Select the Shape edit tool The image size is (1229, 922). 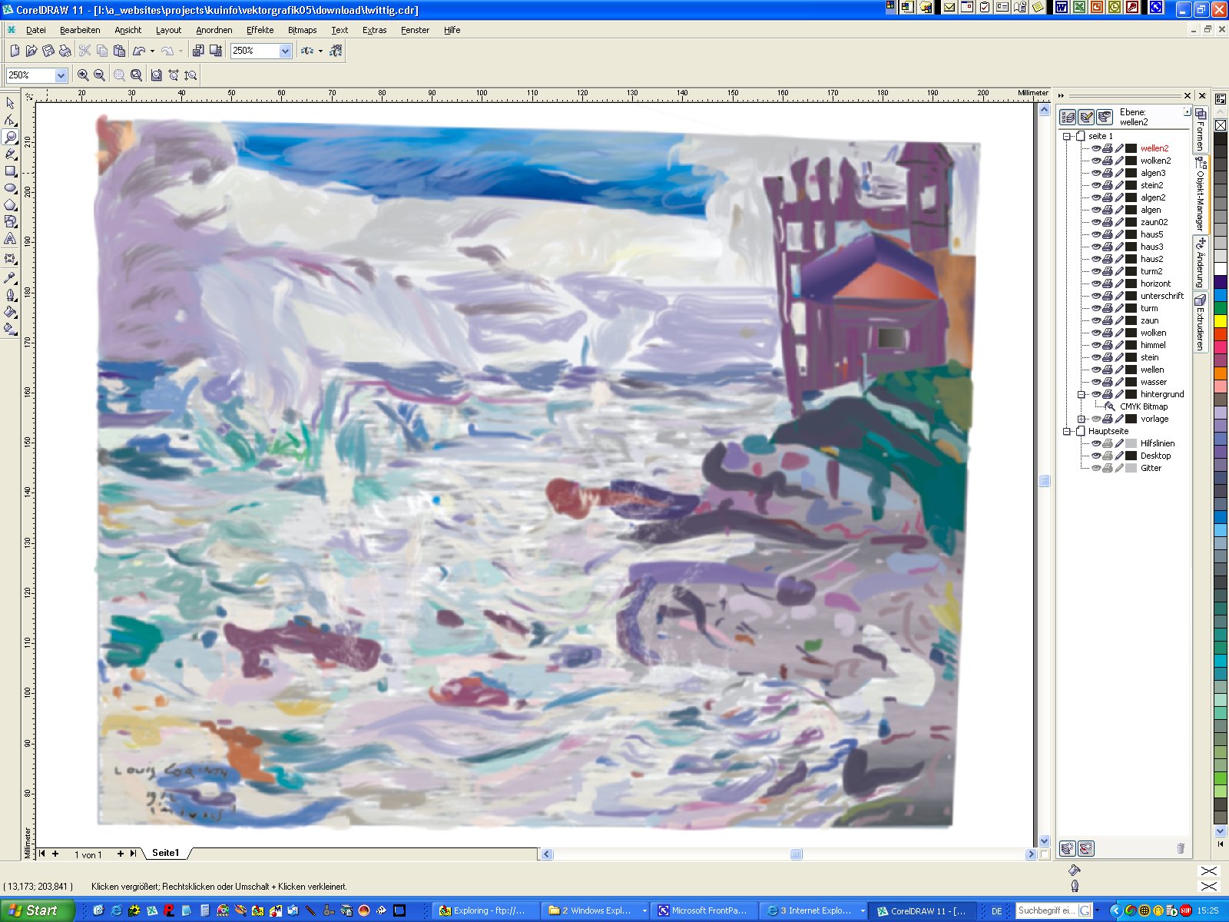10,121
